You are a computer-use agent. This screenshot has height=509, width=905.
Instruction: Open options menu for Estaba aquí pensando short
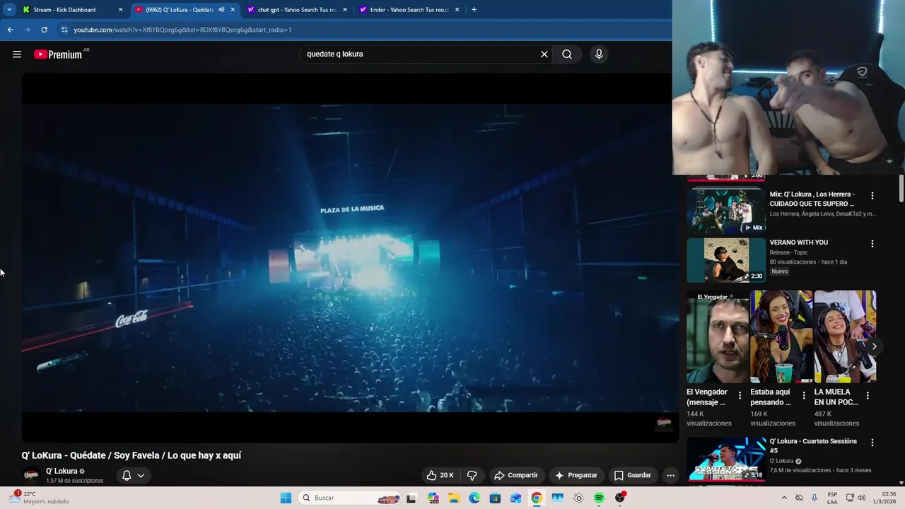tap(803, 395)
